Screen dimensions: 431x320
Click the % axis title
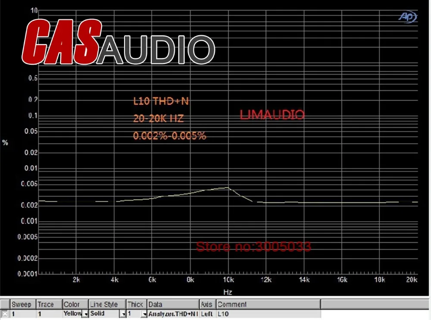(x=5, y=142)
